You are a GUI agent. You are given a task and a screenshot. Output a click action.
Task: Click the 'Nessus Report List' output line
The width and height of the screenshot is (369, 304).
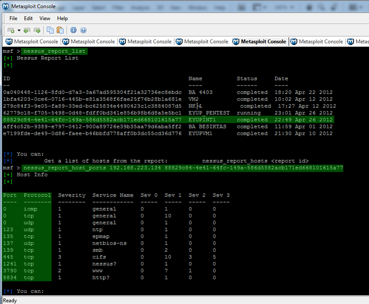coord(47,58)
